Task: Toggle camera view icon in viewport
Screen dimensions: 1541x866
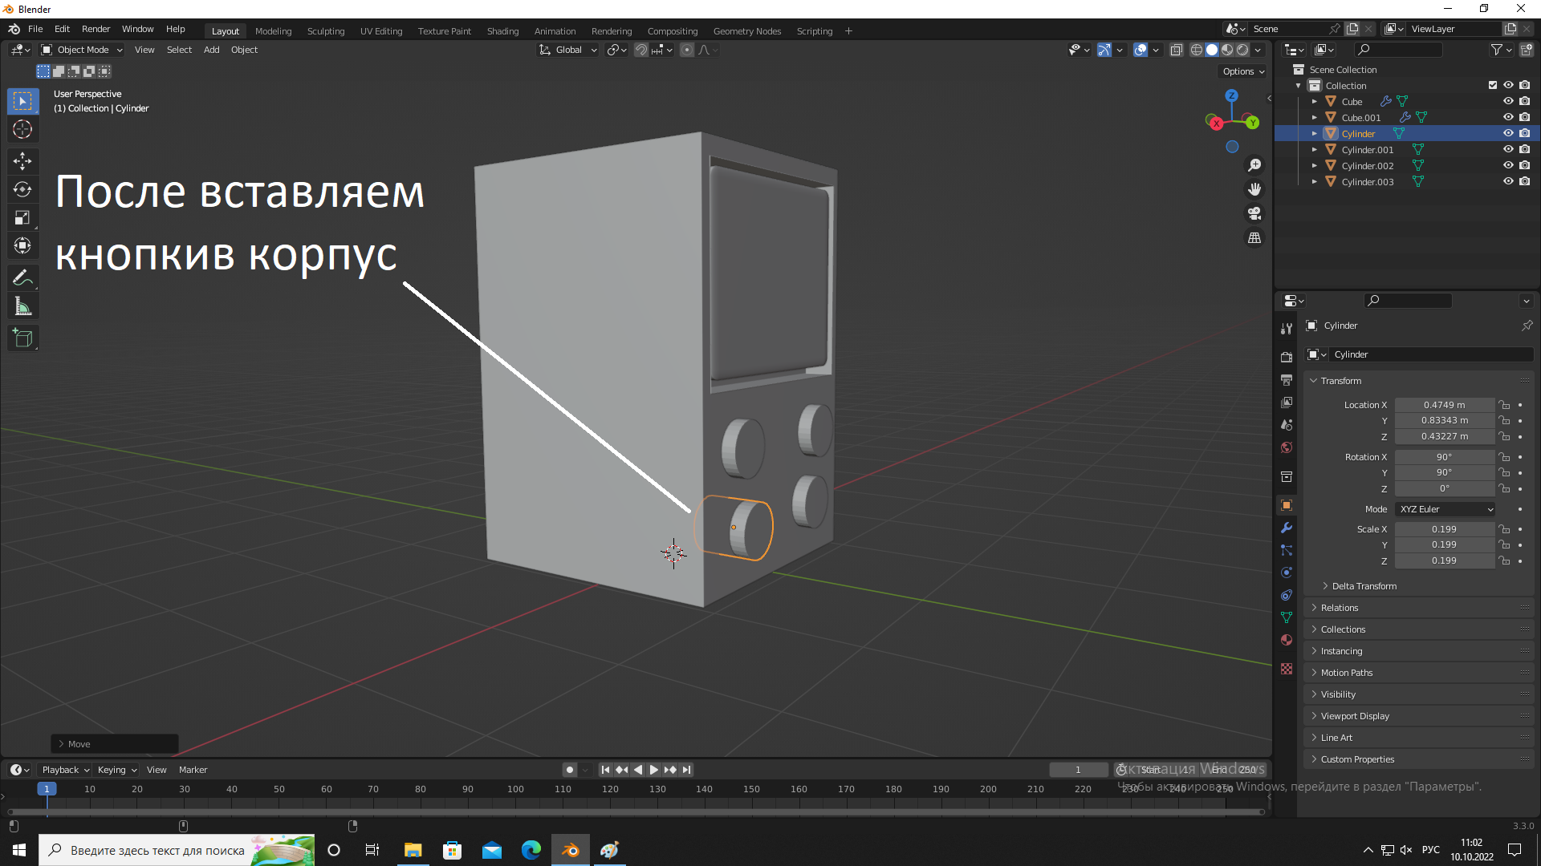Action: pos(1254,213)
